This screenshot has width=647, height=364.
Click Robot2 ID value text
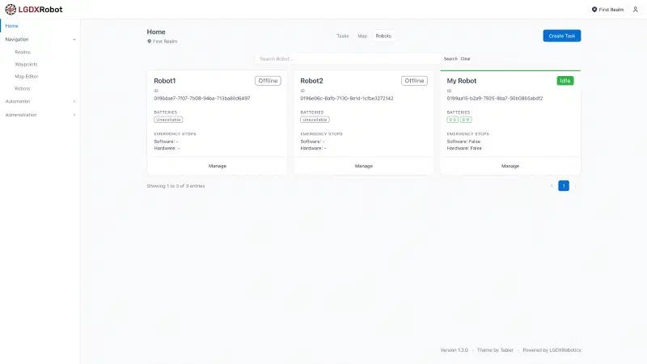coord(347,98)
